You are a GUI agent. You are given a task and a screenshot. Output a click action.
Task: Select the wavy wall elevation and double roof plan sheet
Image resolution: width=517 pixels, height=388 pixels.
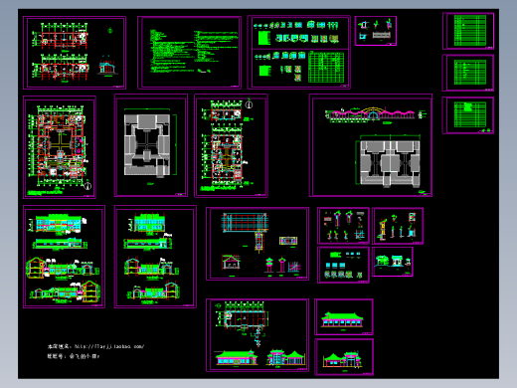tap(371, 145)
